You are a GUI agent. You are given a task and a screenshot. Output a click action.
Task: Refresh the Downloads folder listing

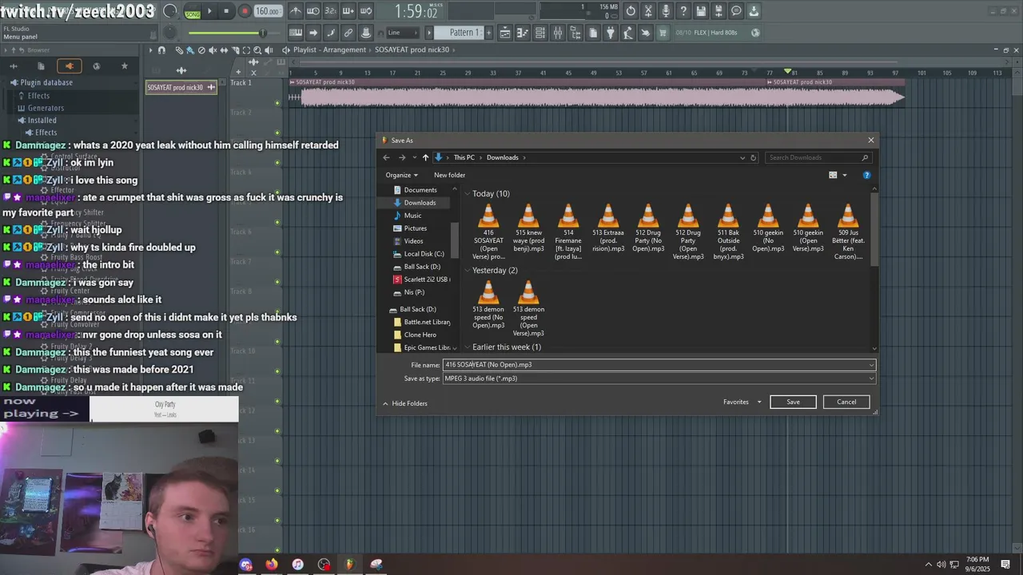click(x=753, y=157)
